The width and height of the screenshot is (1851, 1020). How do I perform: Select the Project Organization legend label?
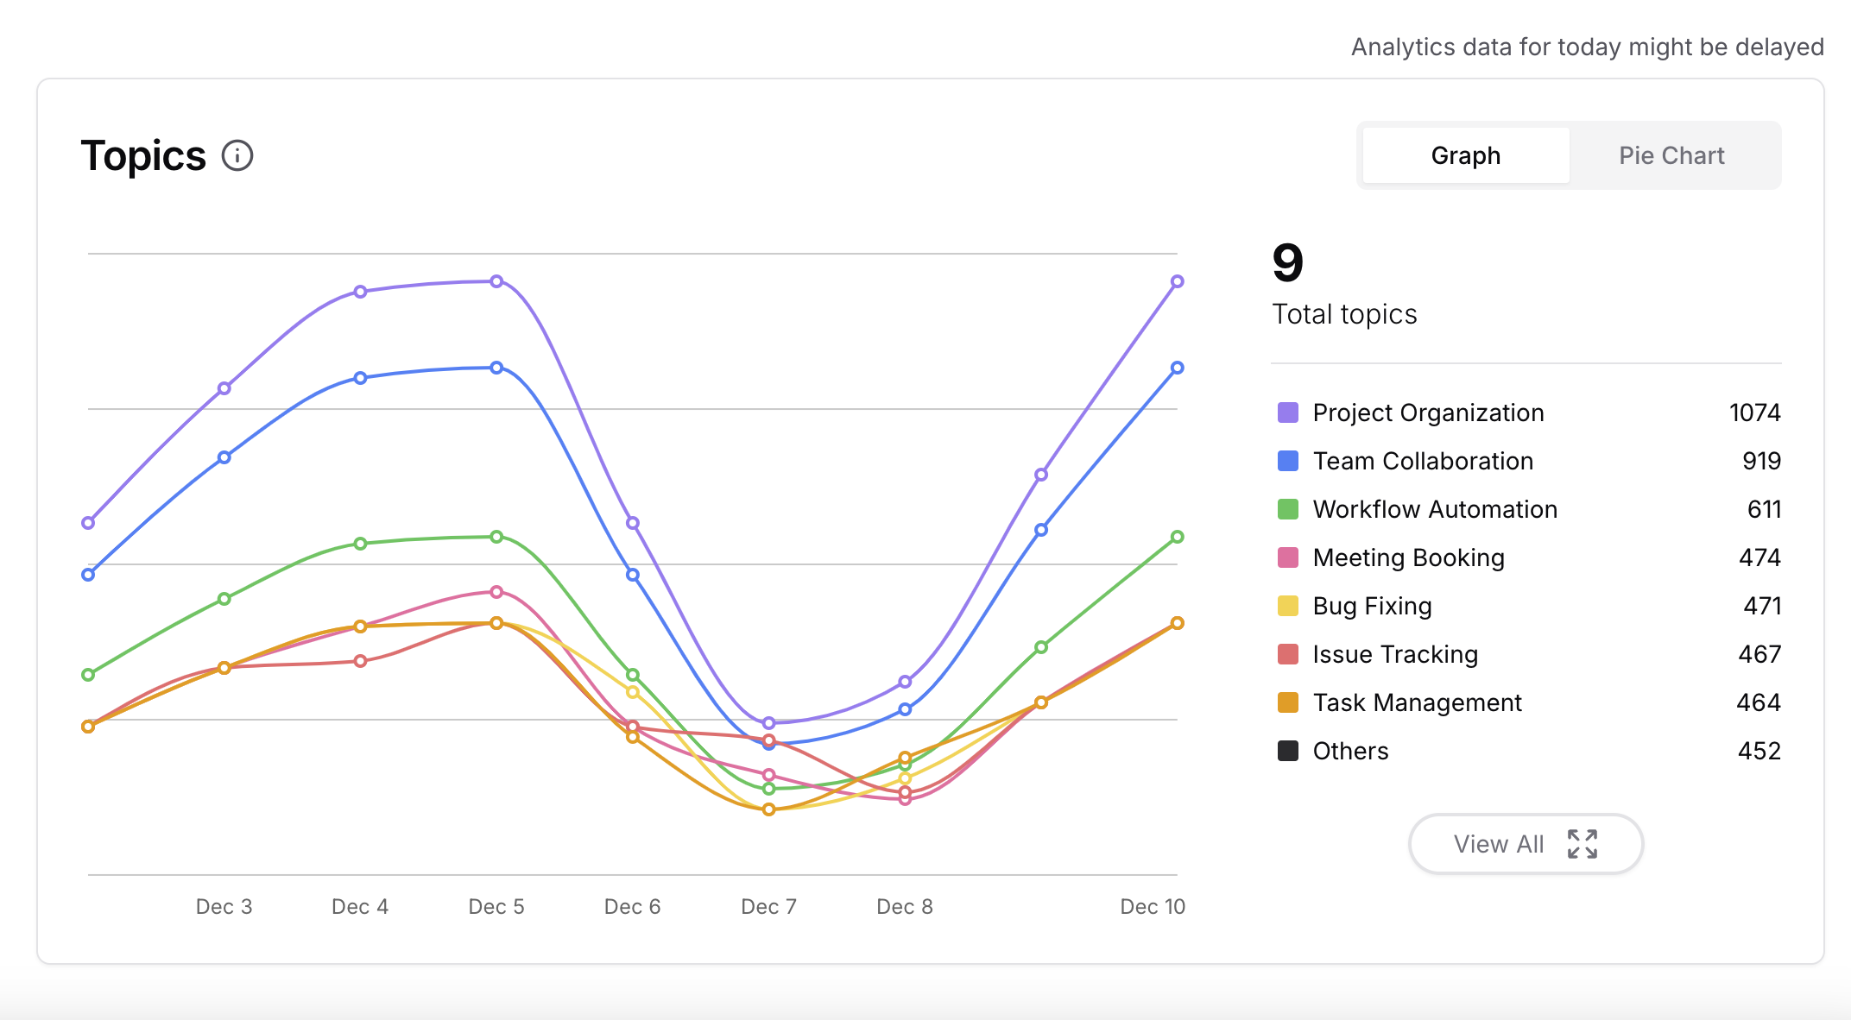[x=1428, y=412]
